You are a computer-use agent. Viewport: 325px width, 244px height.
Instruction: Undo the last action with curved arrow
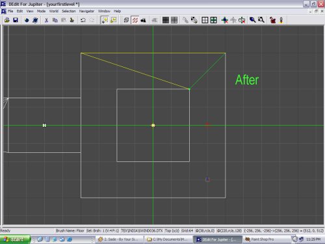[83, 20]
